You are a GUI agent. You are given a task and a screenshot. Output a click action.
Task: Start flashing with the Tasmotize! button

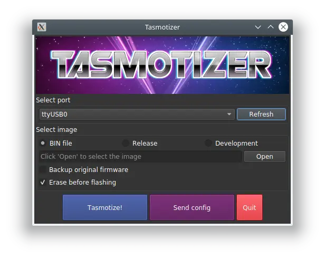tap(104, 207)
